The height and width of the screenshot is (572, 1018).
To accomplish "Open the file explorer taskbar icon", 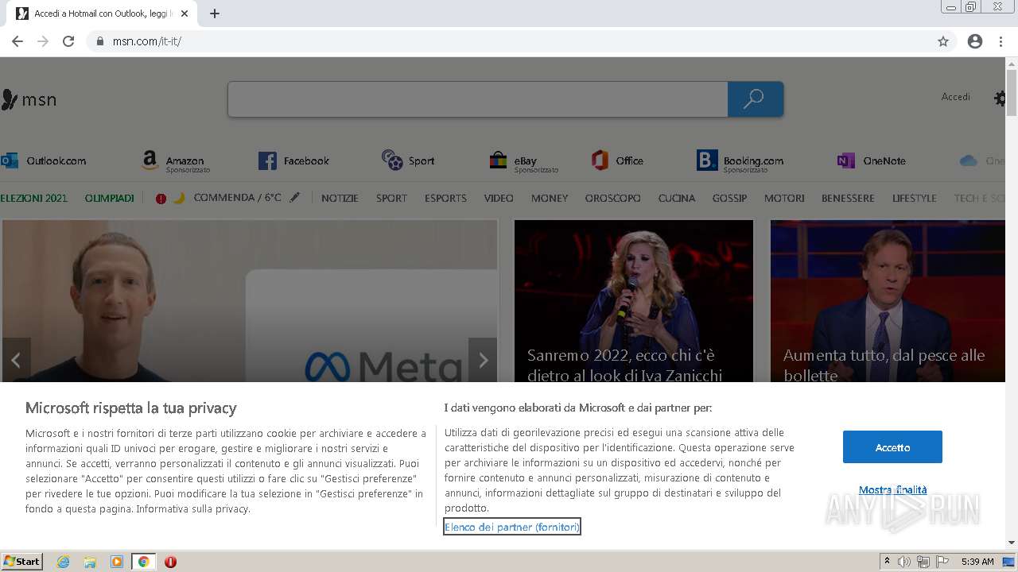I will click(90, 562).
